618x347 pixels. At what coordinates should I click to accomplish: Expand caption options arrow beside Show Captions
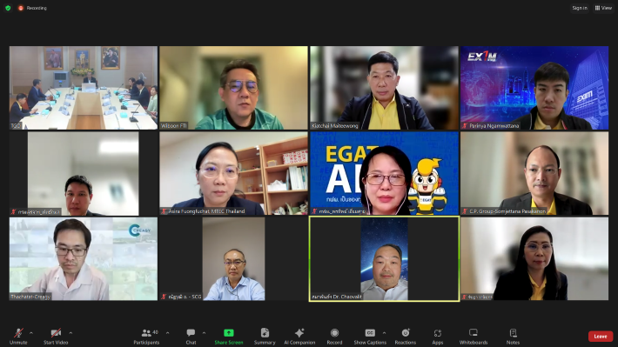pyautogui.click(x=384, y=333)
